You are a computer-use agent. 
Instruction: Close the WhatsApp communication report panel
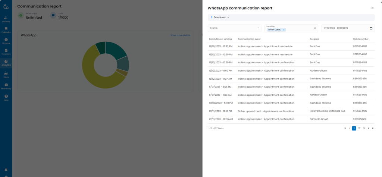(372, 8)
